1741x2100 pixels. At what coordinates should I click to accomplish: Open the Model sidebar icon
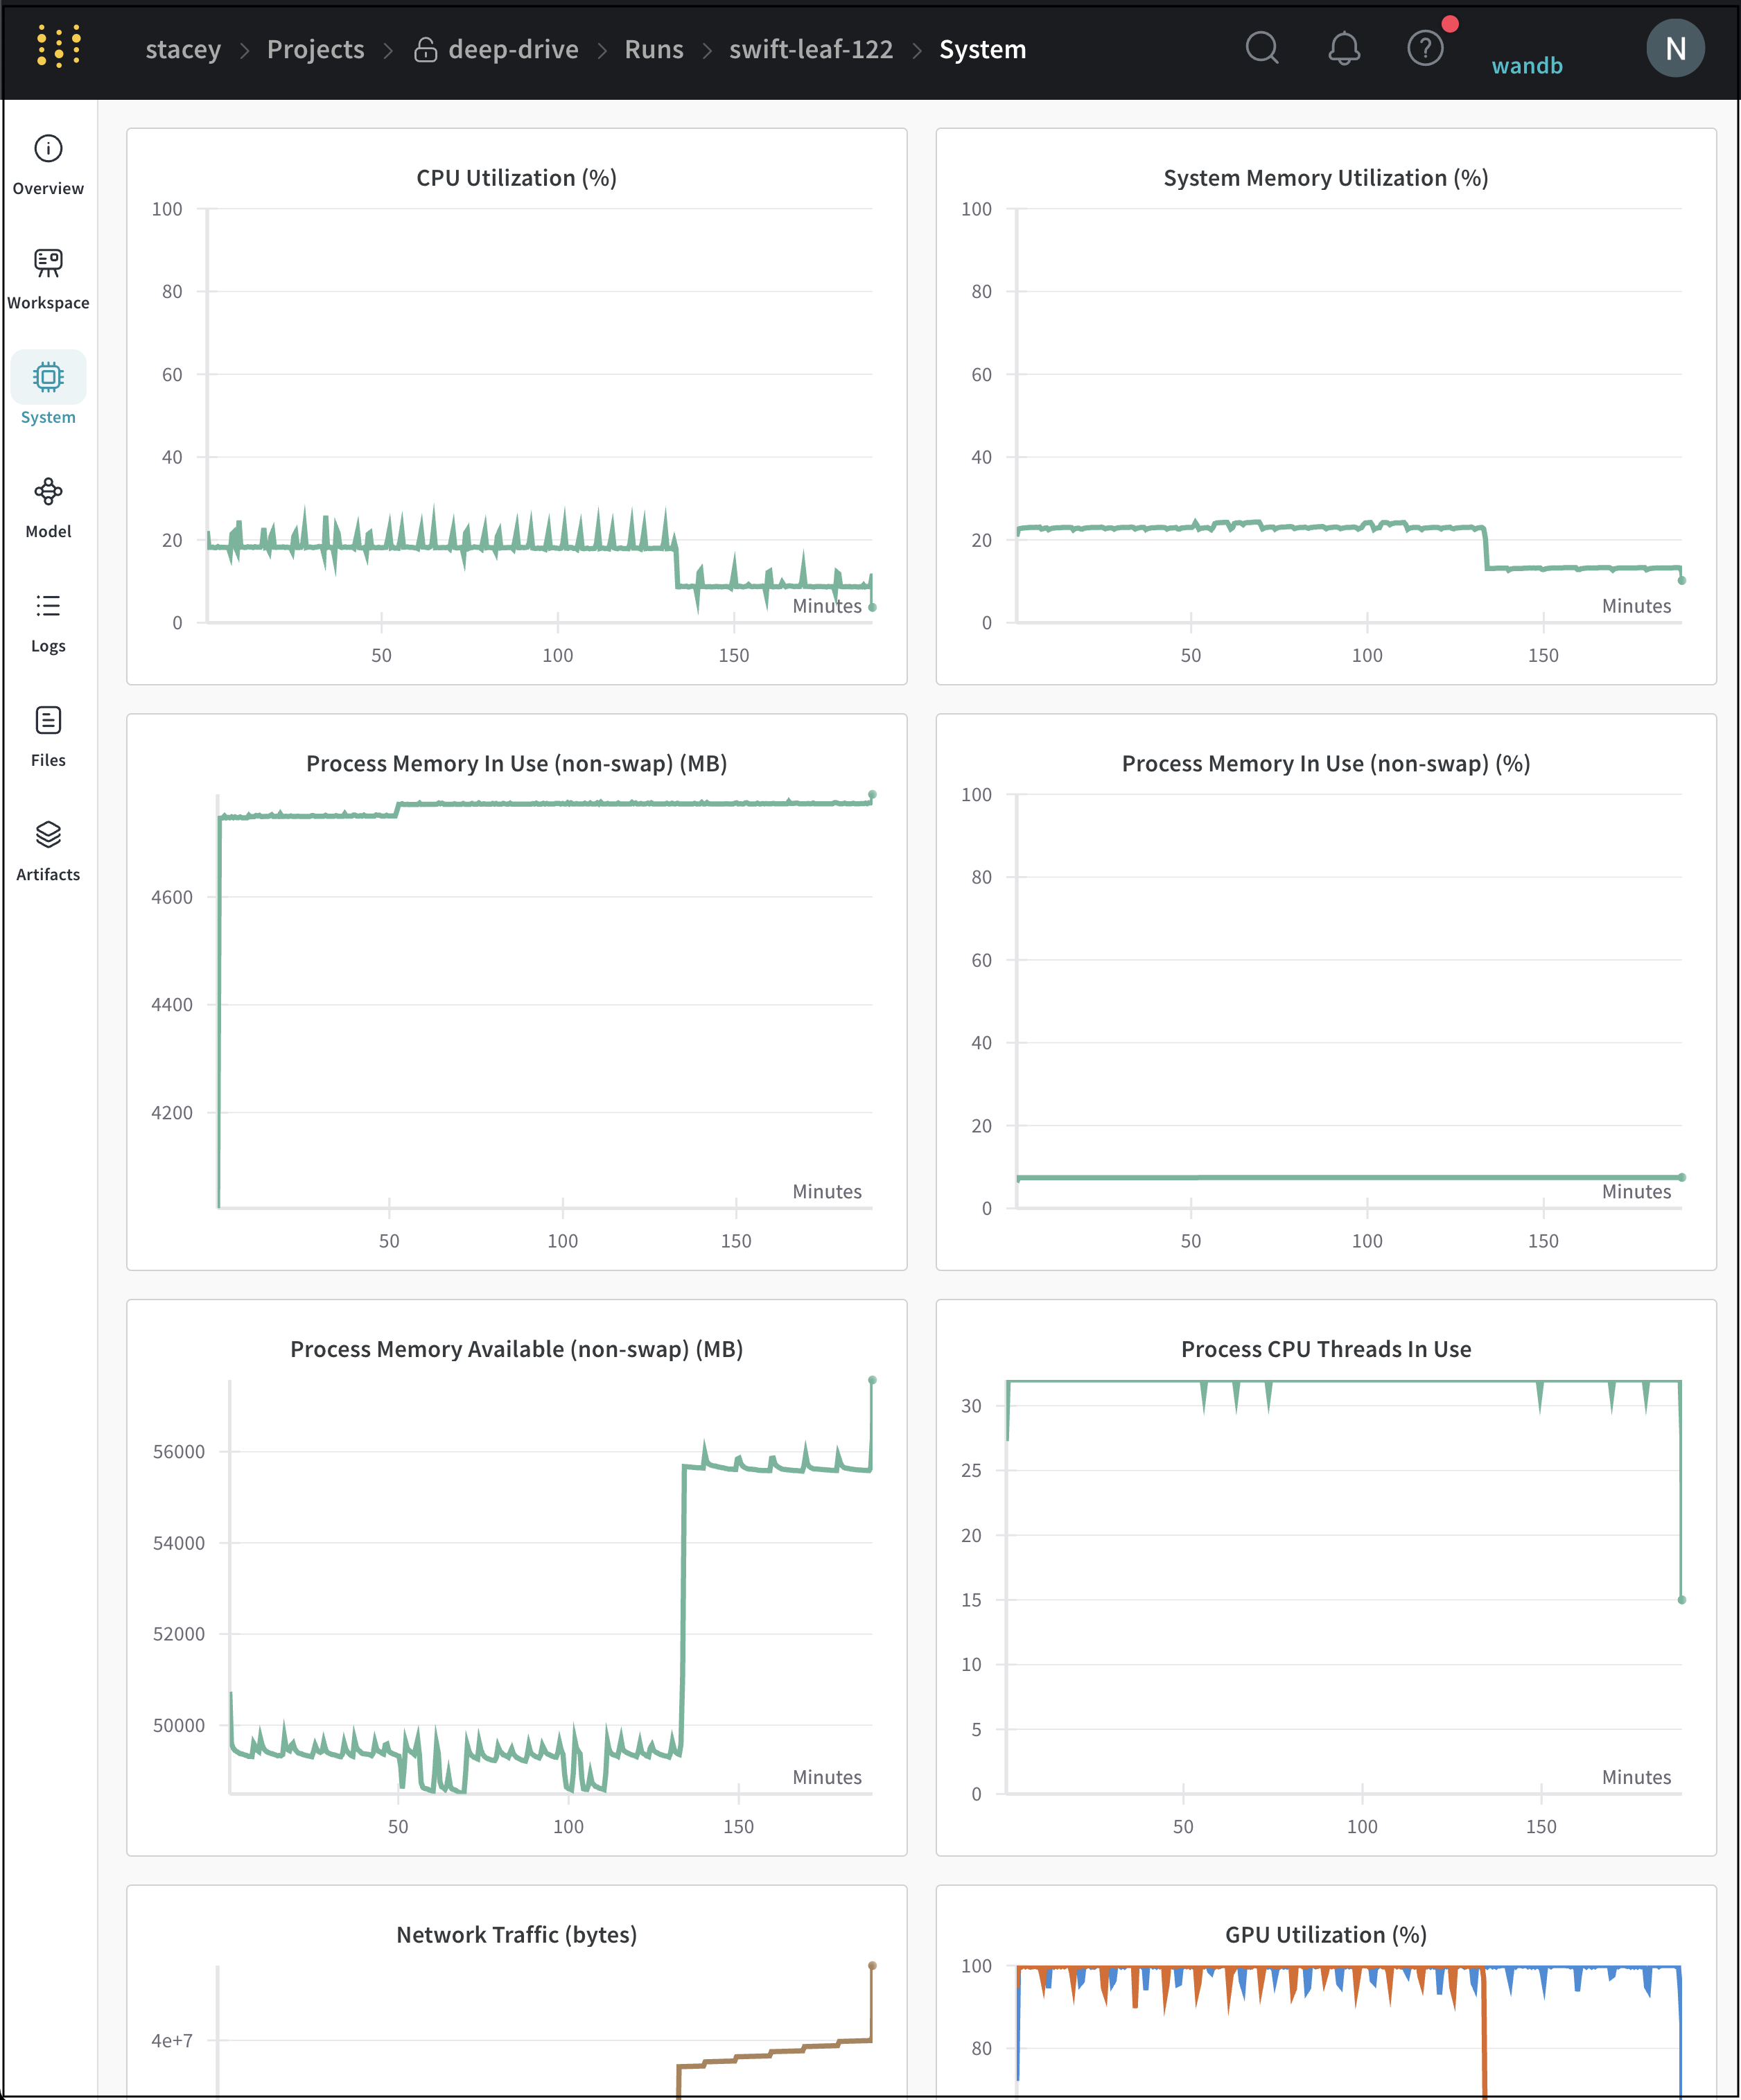pyautogui.click(x=48, y=492)
